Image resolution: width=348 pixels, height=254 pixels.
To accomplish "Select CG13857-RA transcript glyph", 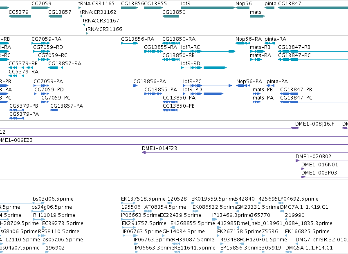I will point(56,68).
